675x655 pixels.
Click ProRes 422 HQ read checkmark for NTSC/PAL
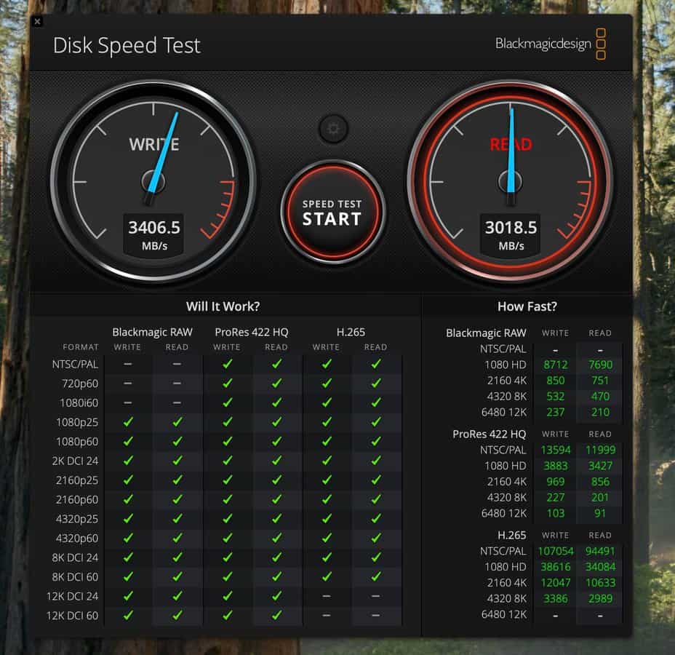(x=276, y=364)
